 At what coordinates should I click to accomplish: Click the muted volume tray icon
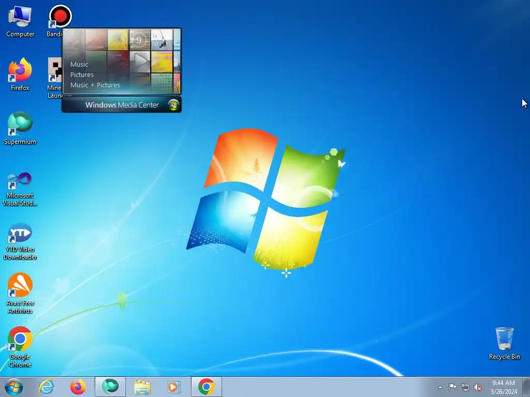click(x=478, y=387)
